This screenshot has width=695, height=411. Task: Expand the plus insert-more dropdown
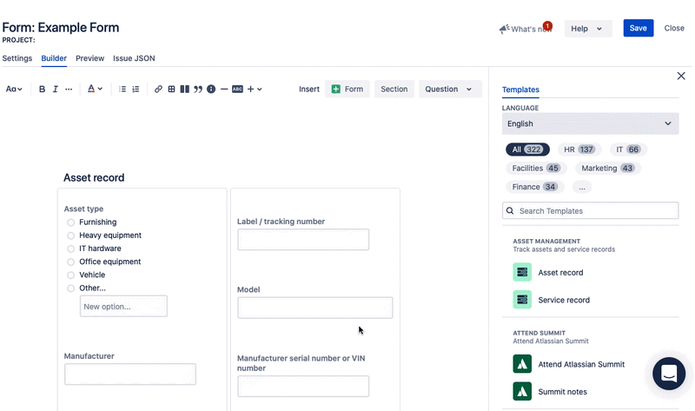[255, 89]
